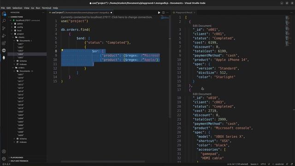Open the editor More Actions ellipsis
295x166 pixels.
pyautogui.click(x=167, y=12)
